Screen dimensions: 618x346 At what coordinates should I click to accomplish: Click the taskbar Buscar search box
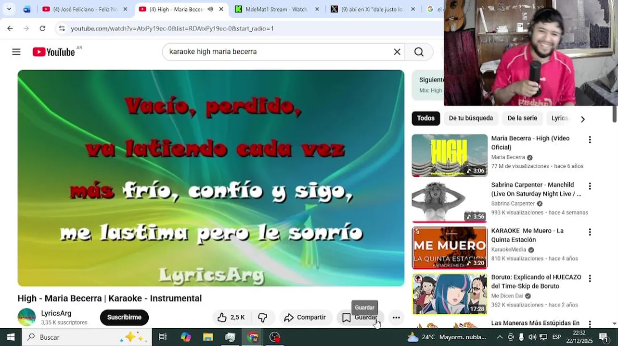(x=87, y=337)
